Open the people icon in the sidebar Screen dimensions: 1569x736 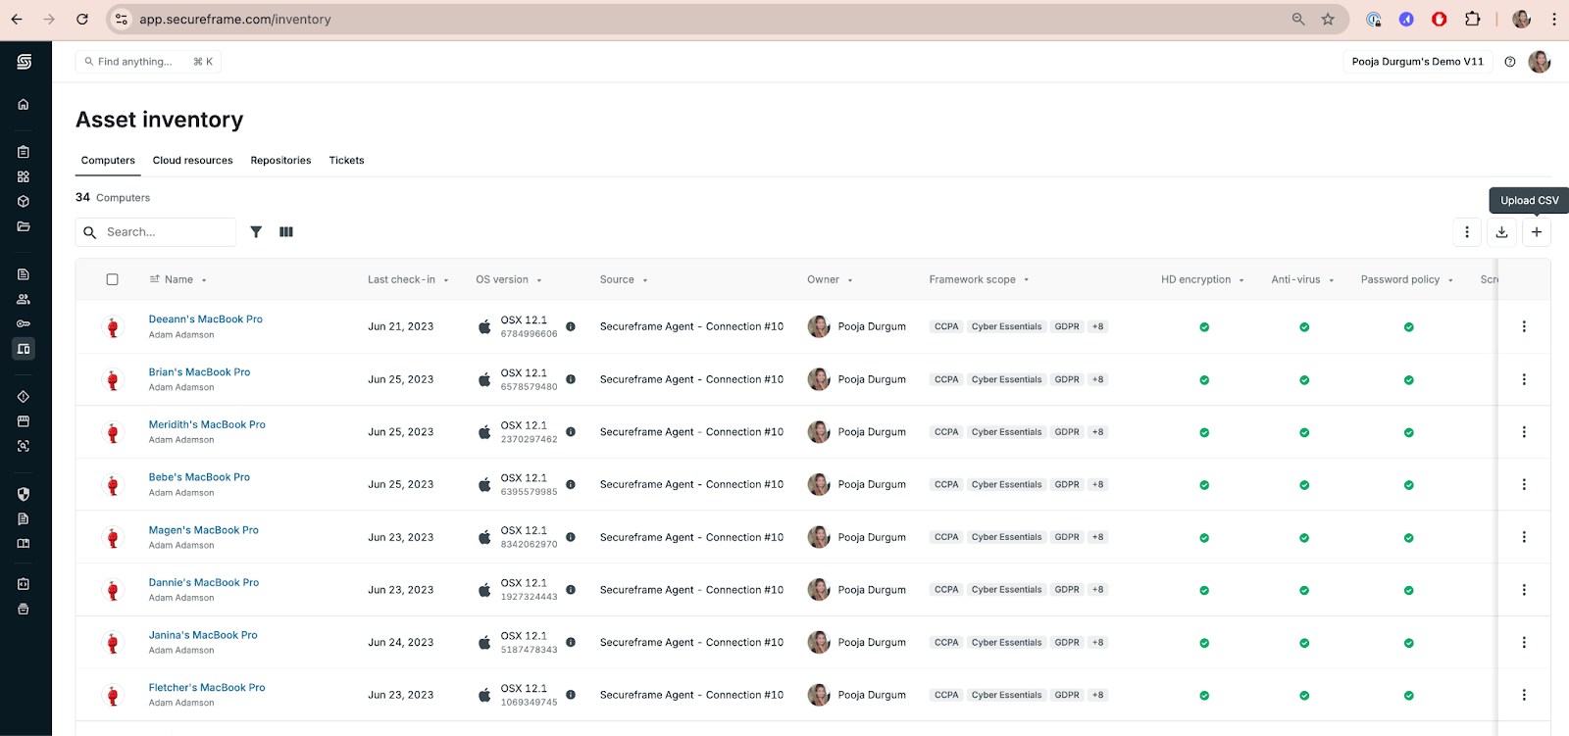pyautogui.click(x=24, y=299)
